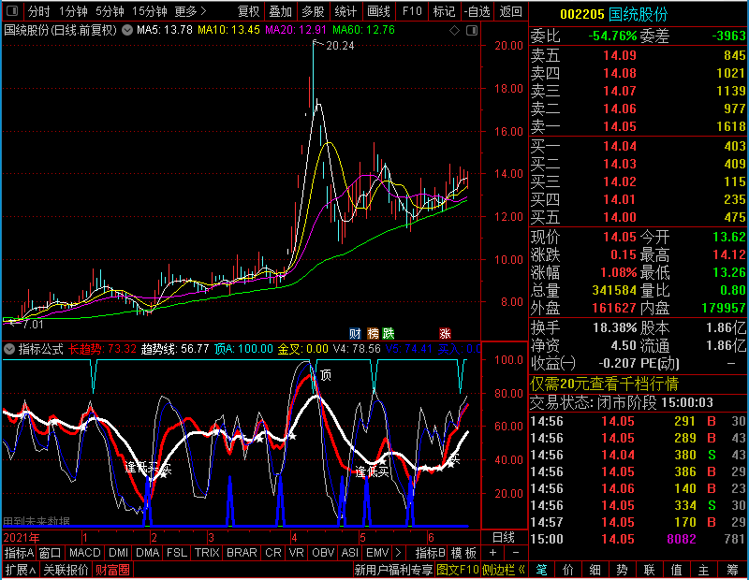Click the 6 month marker on timeline
749x580 pixels.
[x=431, y=538]
